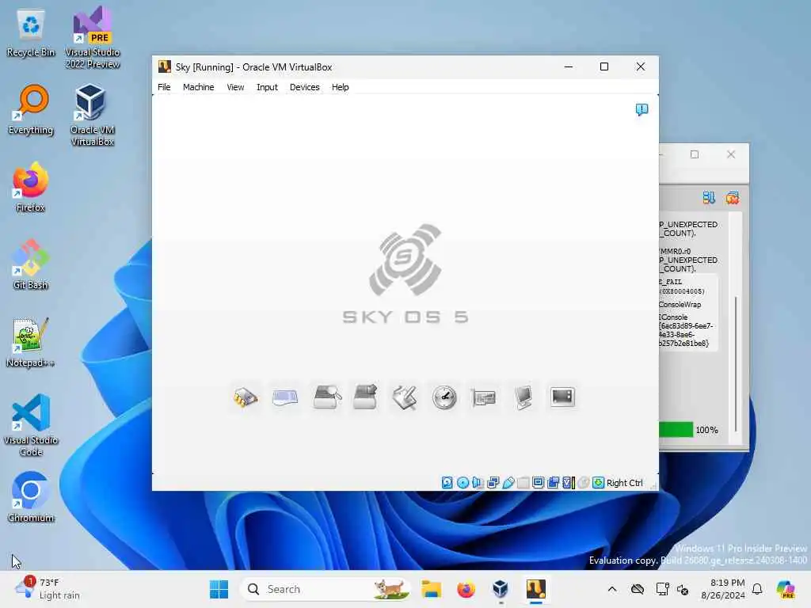Open File Explorer from taskbar

coord(431,589)
